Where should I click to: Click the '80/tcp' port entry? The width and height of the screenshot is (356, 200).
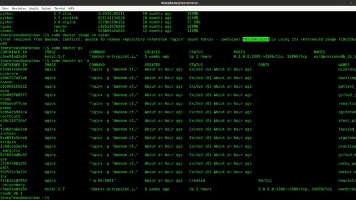[265, 181]
